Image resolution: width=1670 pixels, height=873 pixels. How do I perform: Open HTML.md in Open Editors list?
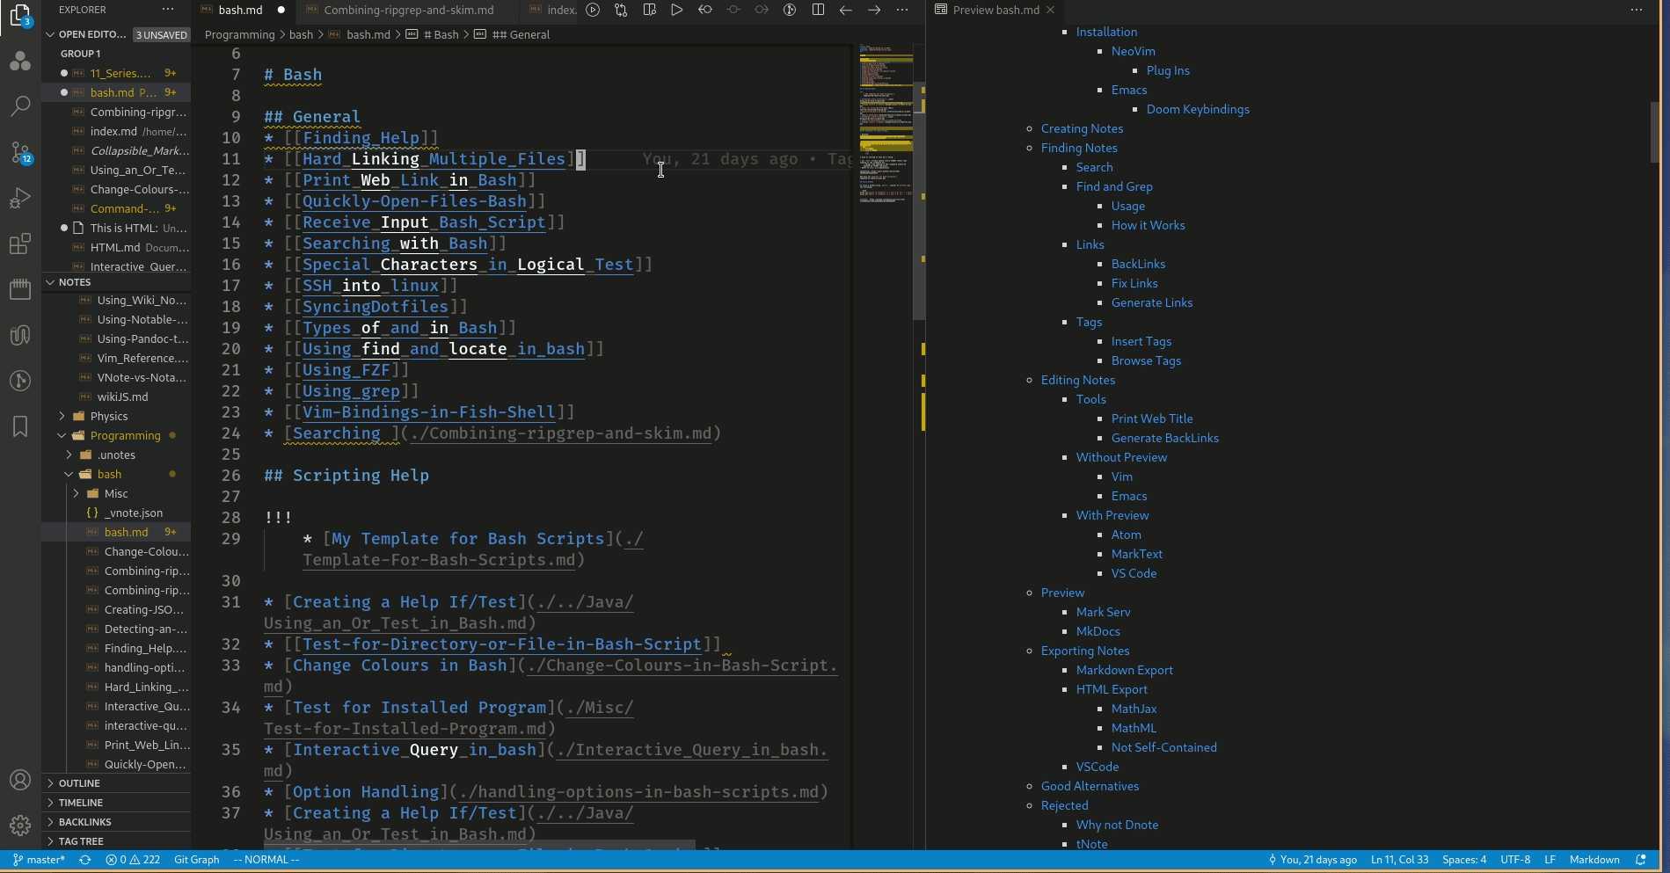click(115, 247)
